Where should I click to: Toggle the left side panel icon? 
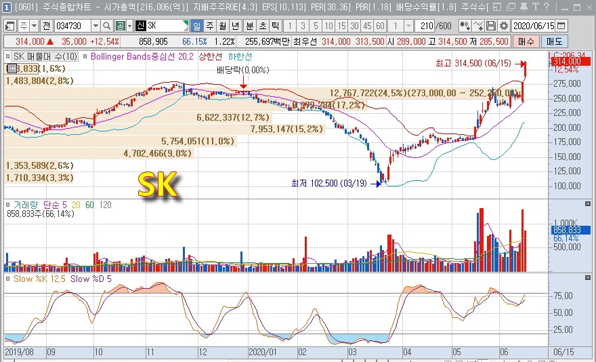(x=10, y=26)
